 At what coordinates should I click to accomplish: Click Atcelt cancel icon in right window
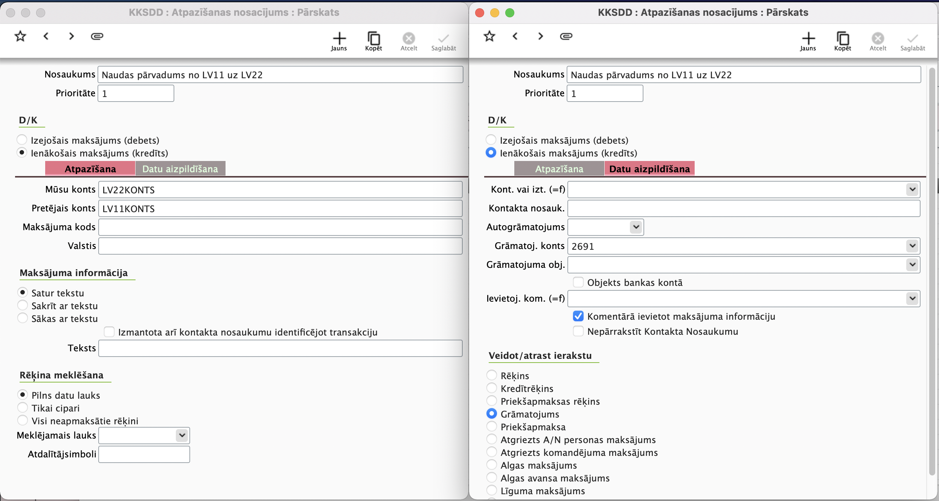coord(878,38)
